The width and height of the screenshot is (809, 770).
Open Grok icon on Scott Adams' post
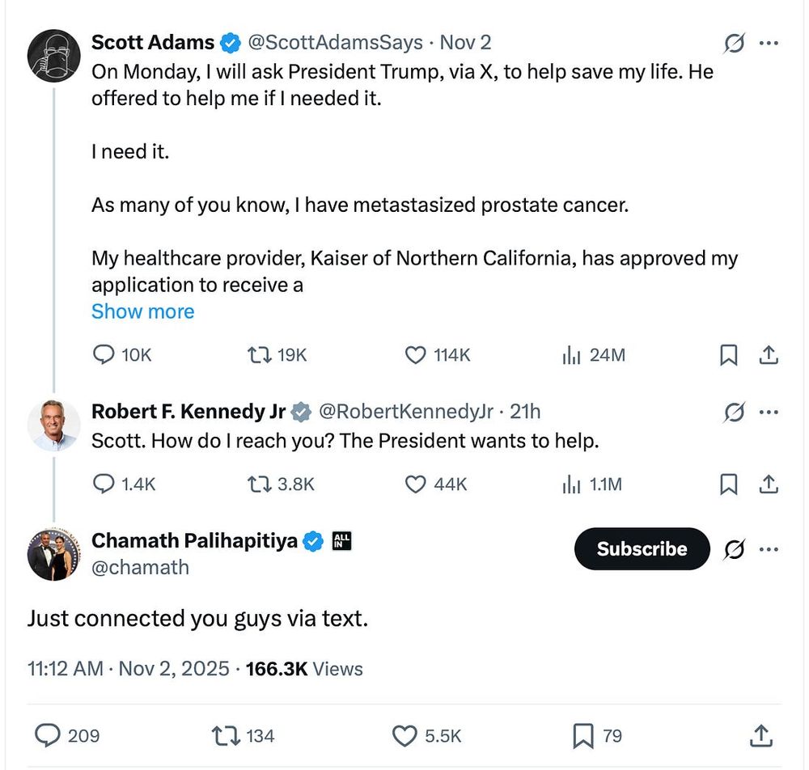734,44
